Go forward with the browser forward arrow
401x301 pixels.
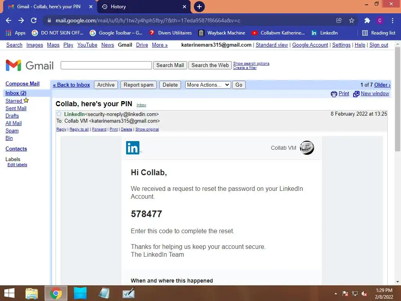click(21, 20)
